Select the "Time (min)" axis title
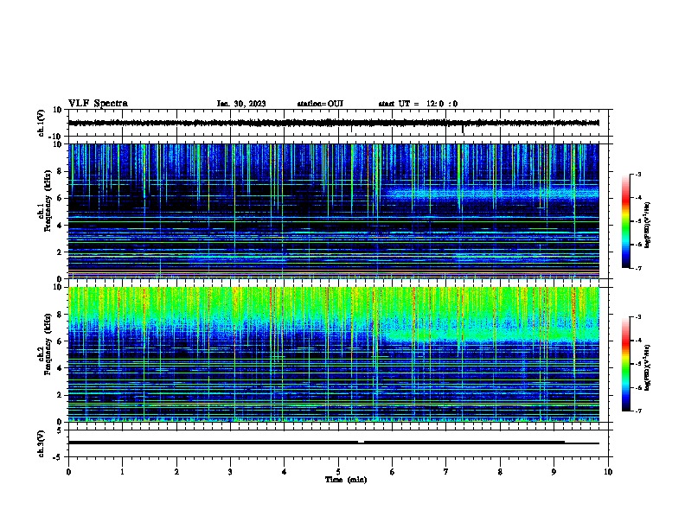 pos(346,480)
